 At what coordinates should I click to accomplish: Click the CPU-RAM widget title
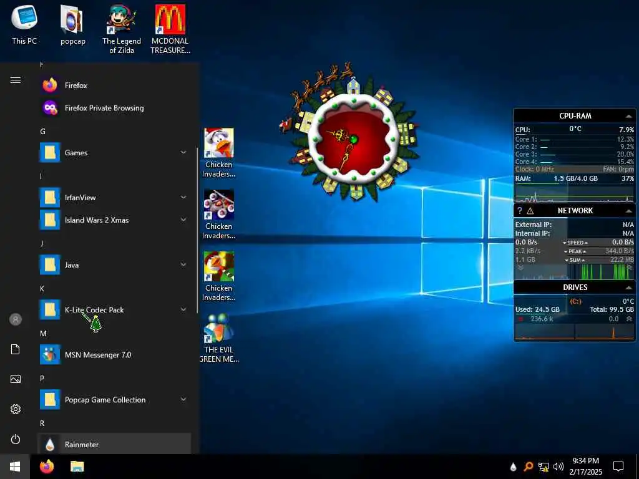pyautogui.click(x=575, y=116)
